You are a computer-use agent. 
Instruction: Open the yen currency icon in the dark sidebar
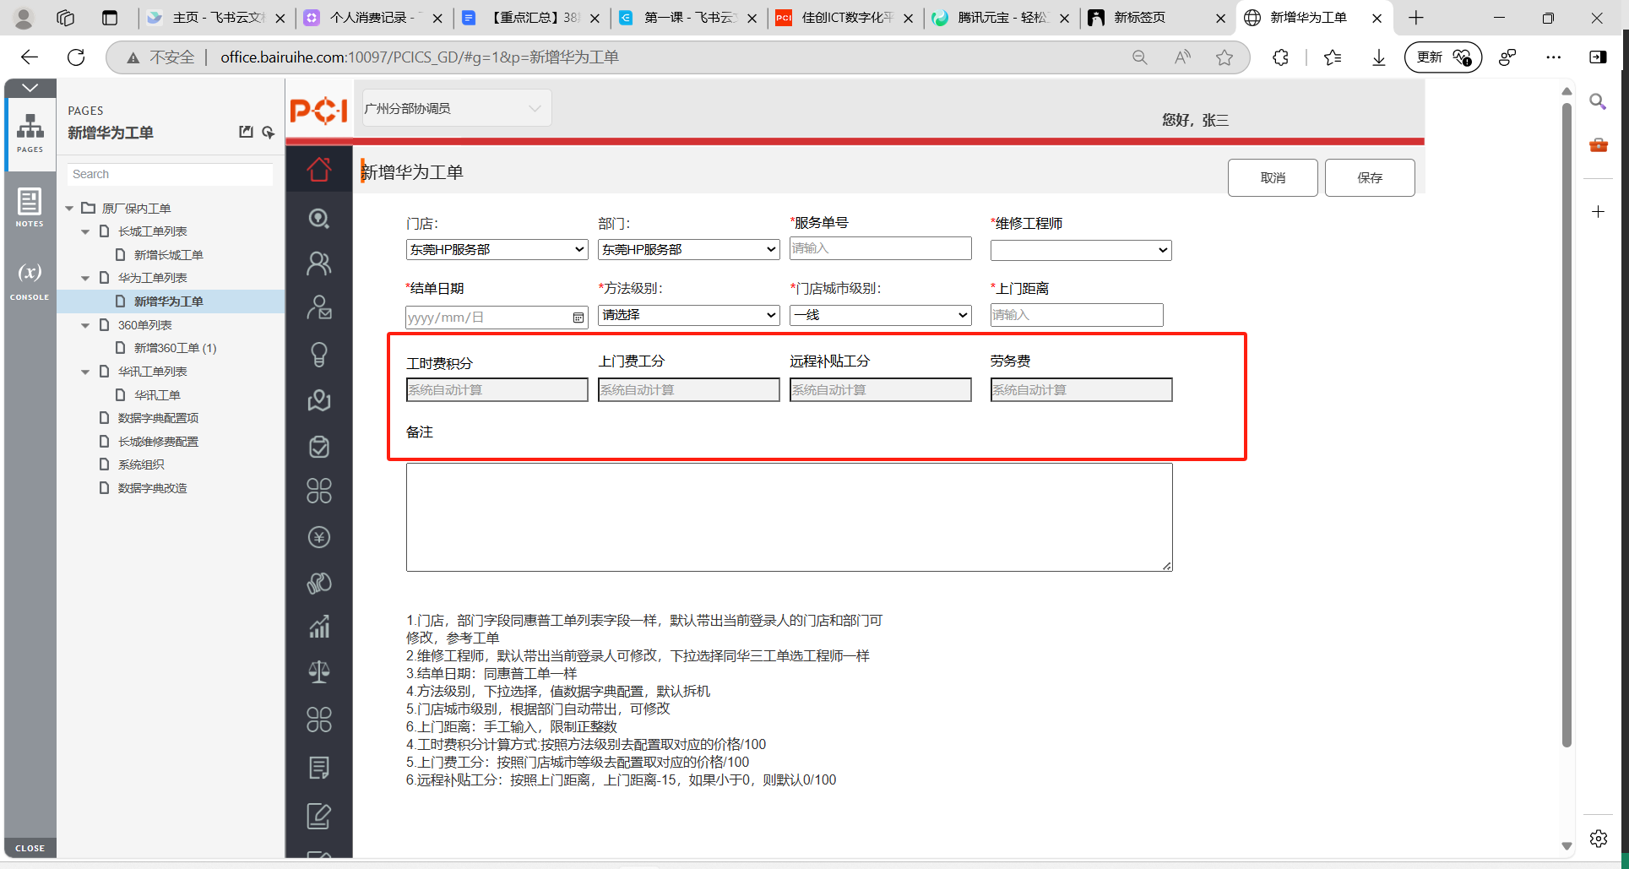pos(319,537)
